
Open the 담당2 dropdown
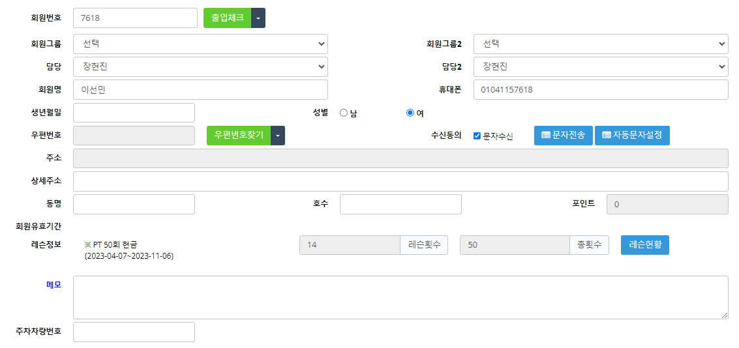point(600,66)
